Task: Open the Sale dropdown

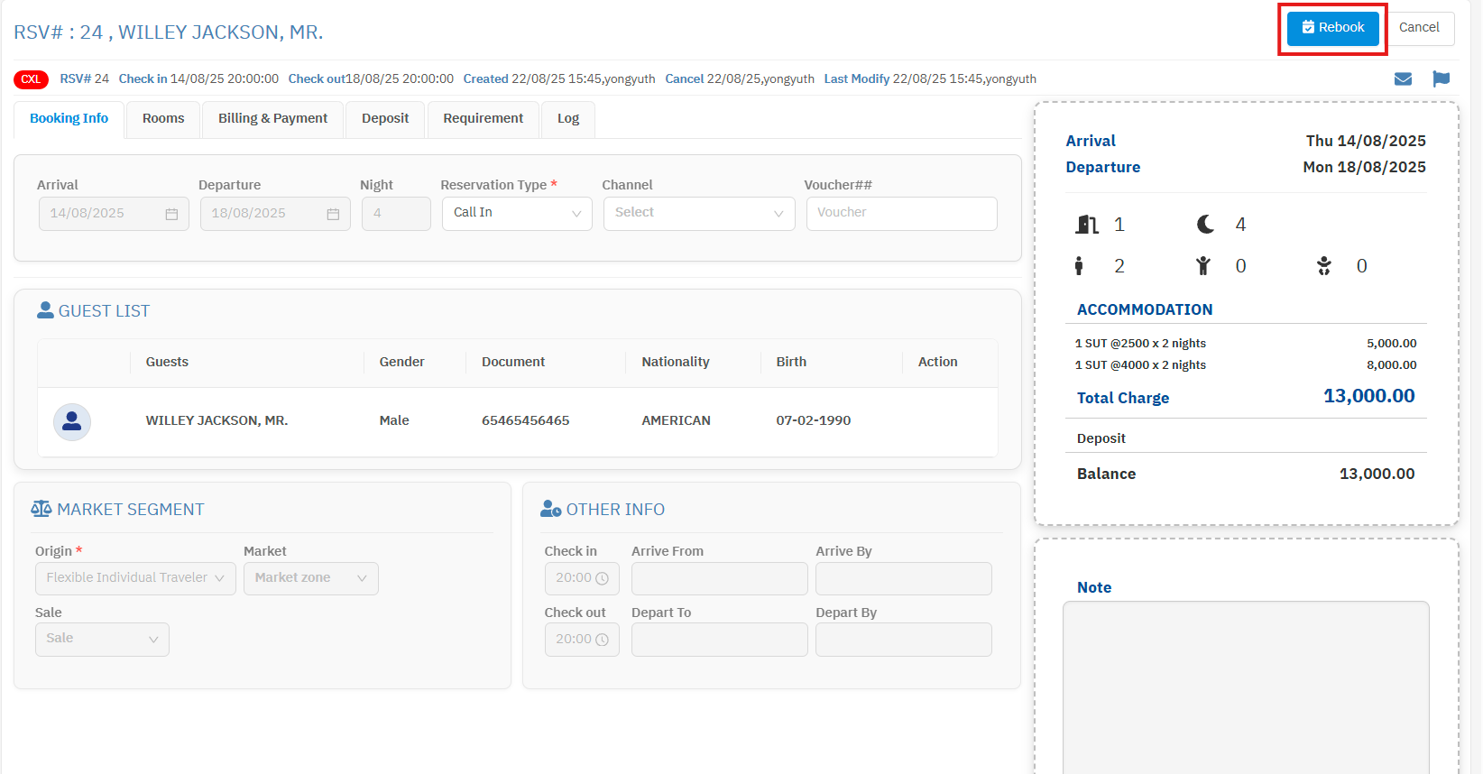Action: (x=102, y=640)
